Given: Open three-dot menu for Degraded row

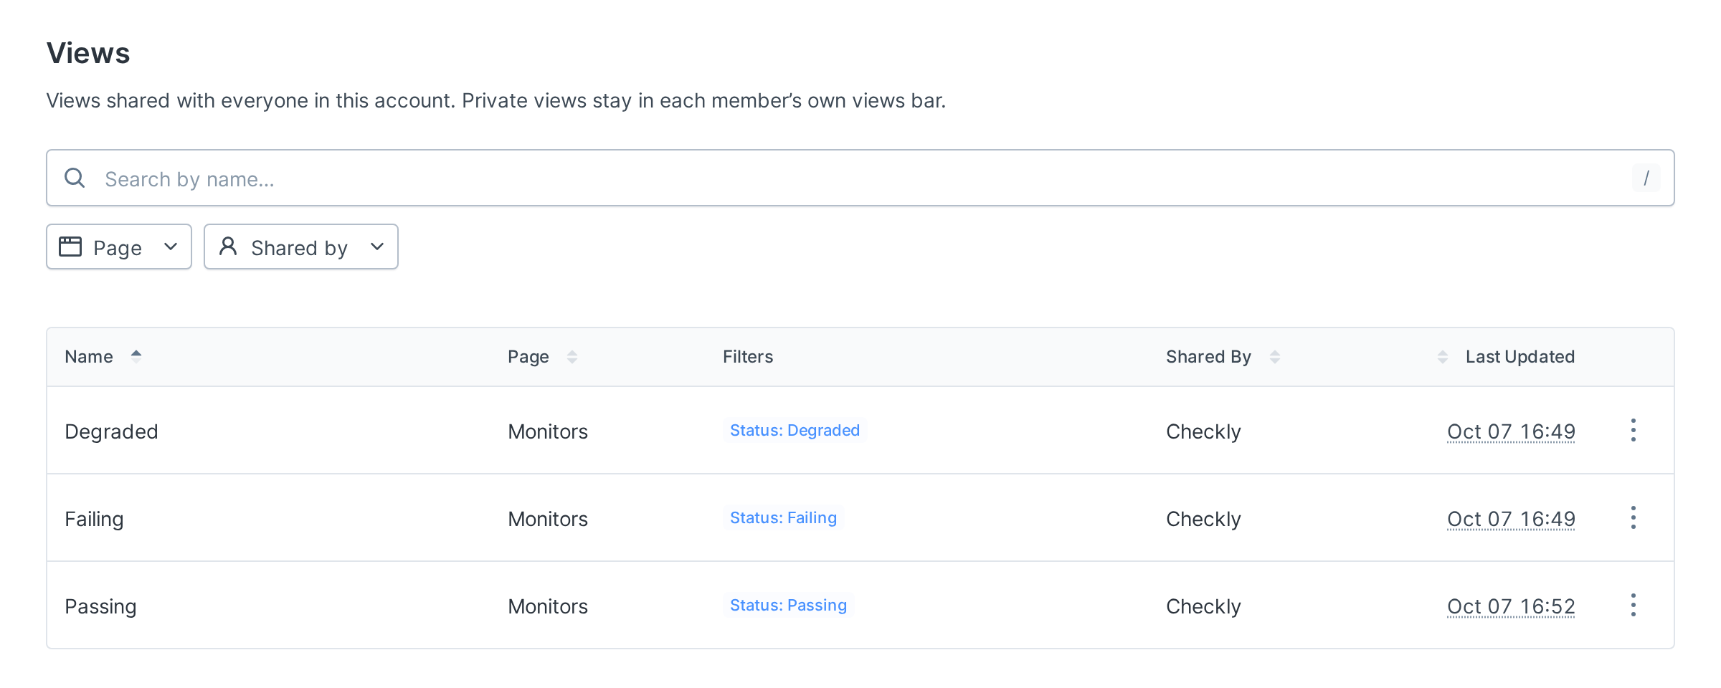Looking at the screenshot, I should (1633, 430).
